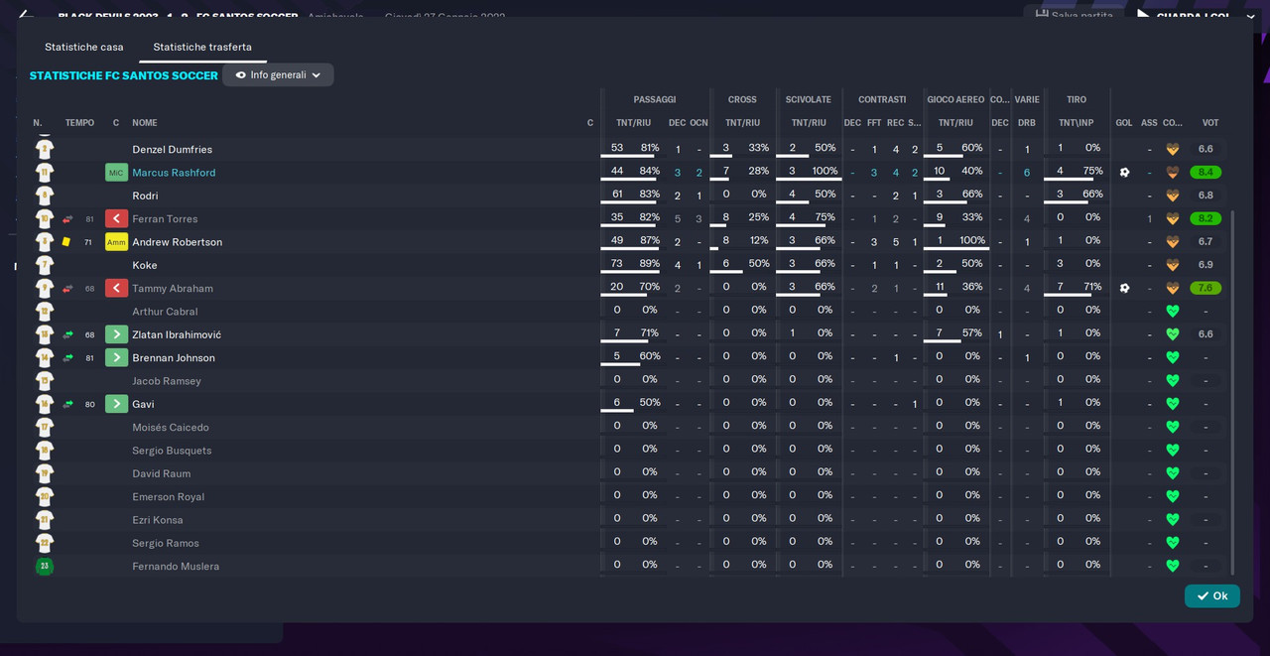Click the yellow Amm badge for Andrew Robertson

[116, 242]
